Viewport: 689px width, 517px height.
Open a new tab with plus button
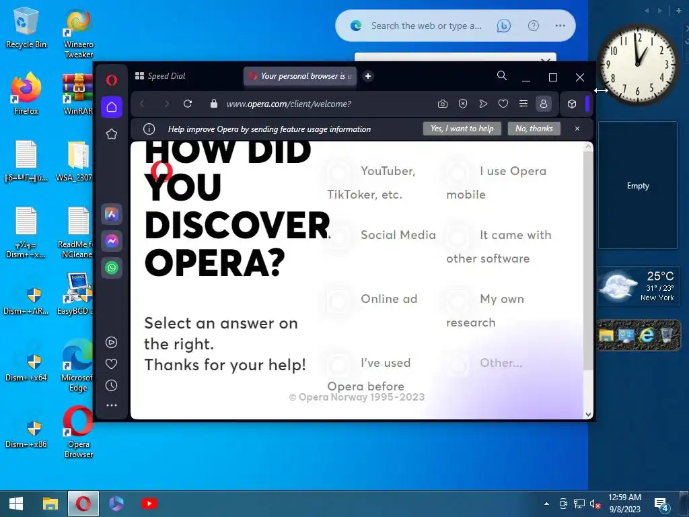point(368,76)
